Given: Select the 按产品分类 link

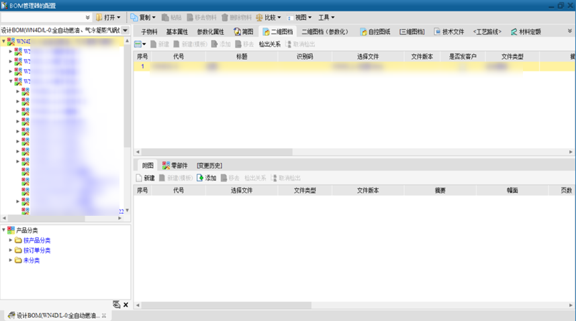Looking at the screenshot, I should tap(37, 241).
